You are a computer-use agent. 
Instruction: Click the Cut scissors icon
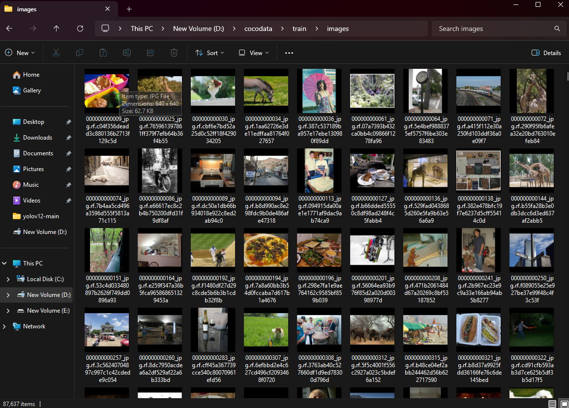click(56, 53)
